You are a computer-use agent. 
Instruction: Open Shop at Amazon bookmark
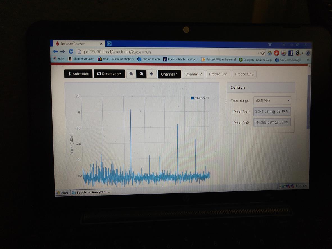point(81,59)
